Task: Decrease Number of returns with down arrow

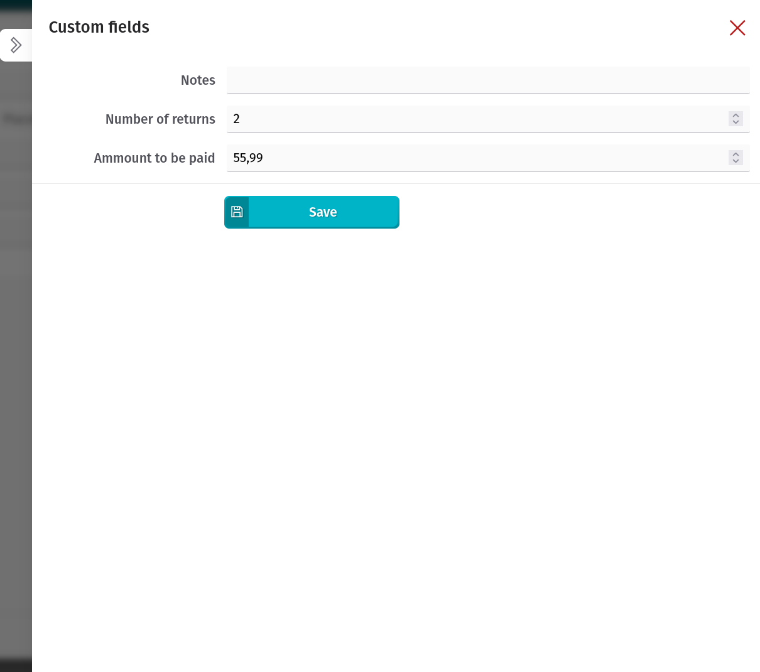Action: point(736,122)
